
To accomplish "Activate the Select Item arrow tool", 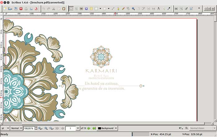I will [x=71, y=9].
